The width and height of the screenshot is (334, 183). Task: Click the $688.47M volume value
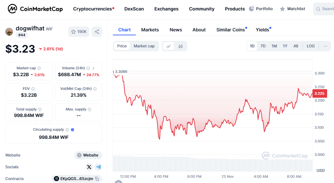(x=70, y=75)
